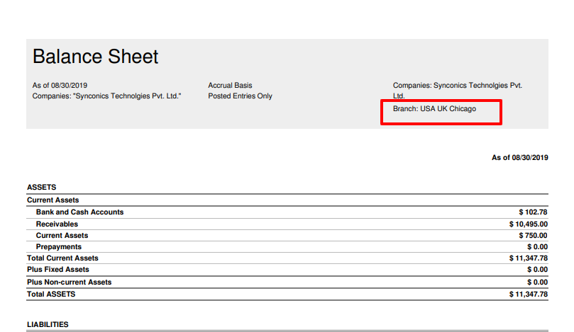This screenshot has height=332, width=574.
Task: Click the bold As of 08/30/2019 column header
Action: tap(519, 157)
